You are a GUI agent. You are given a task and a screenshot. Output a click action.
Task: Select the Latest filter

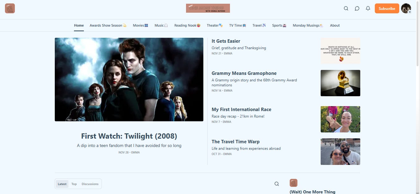coord(62,184)
